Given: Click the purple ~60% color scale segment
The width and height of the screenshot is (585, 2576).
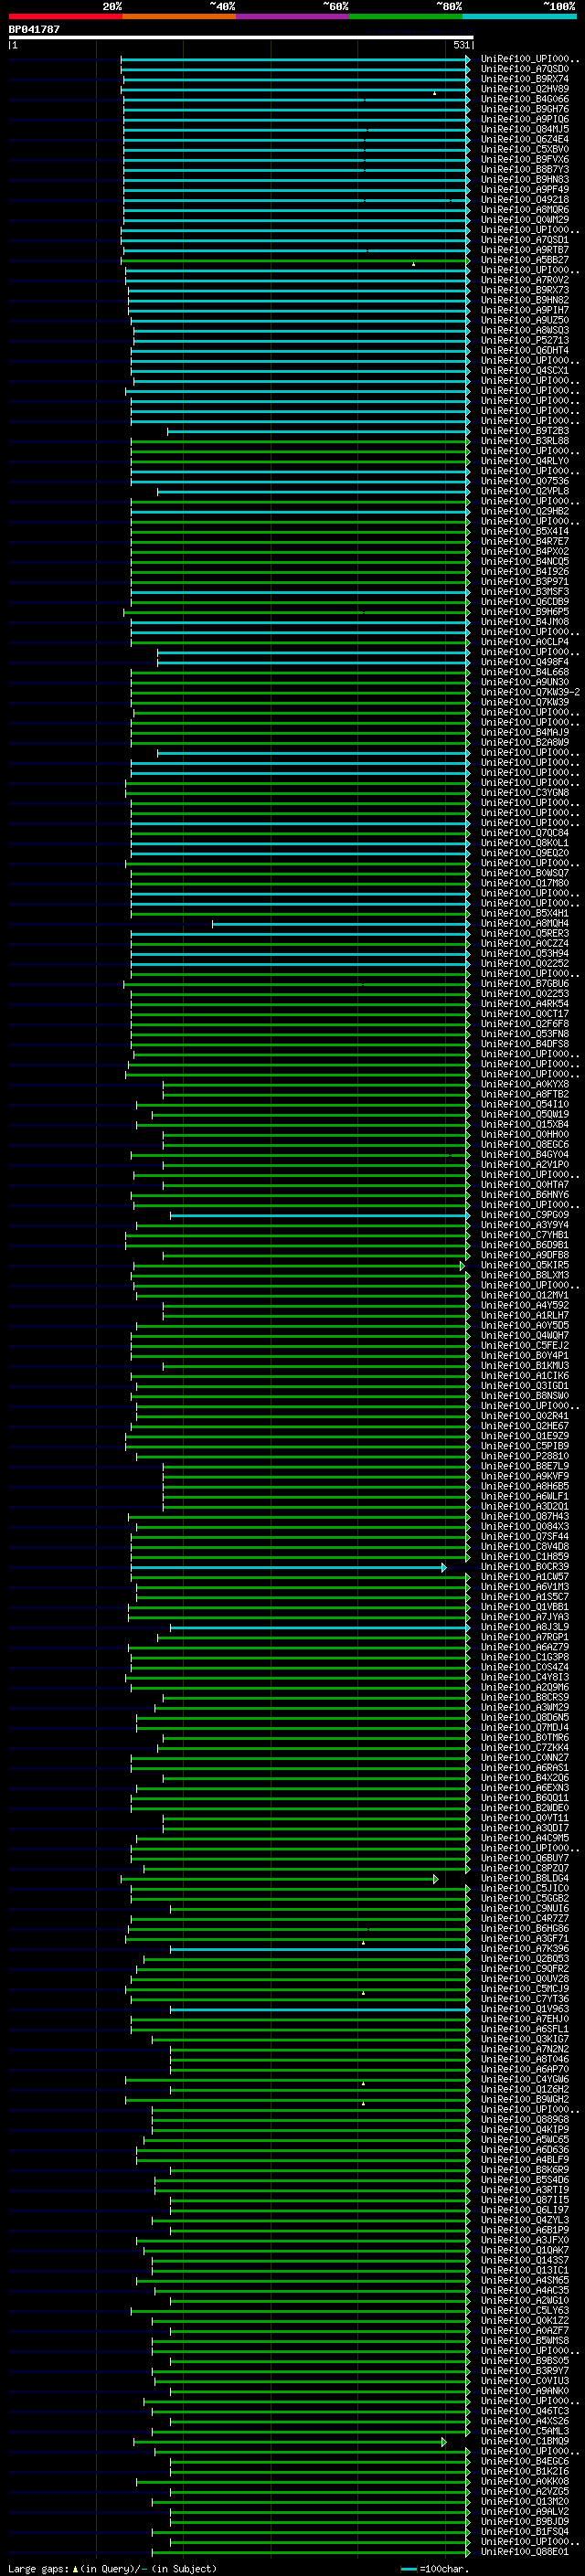Looking at the screenshot, I should [x=293, y=16].
